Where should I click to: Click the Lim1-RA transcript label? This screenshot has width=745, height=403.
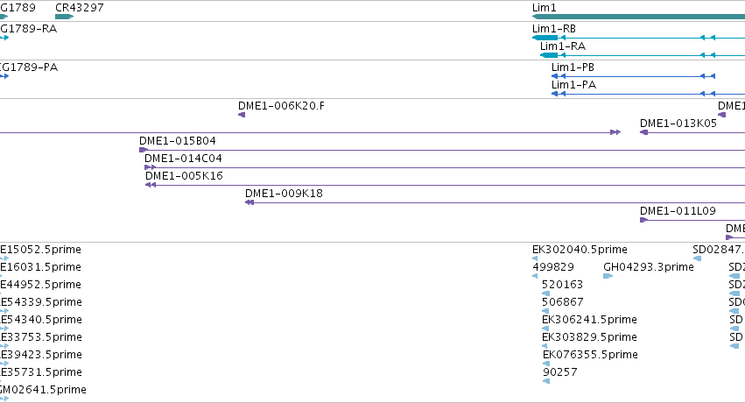tap(563, 46)
